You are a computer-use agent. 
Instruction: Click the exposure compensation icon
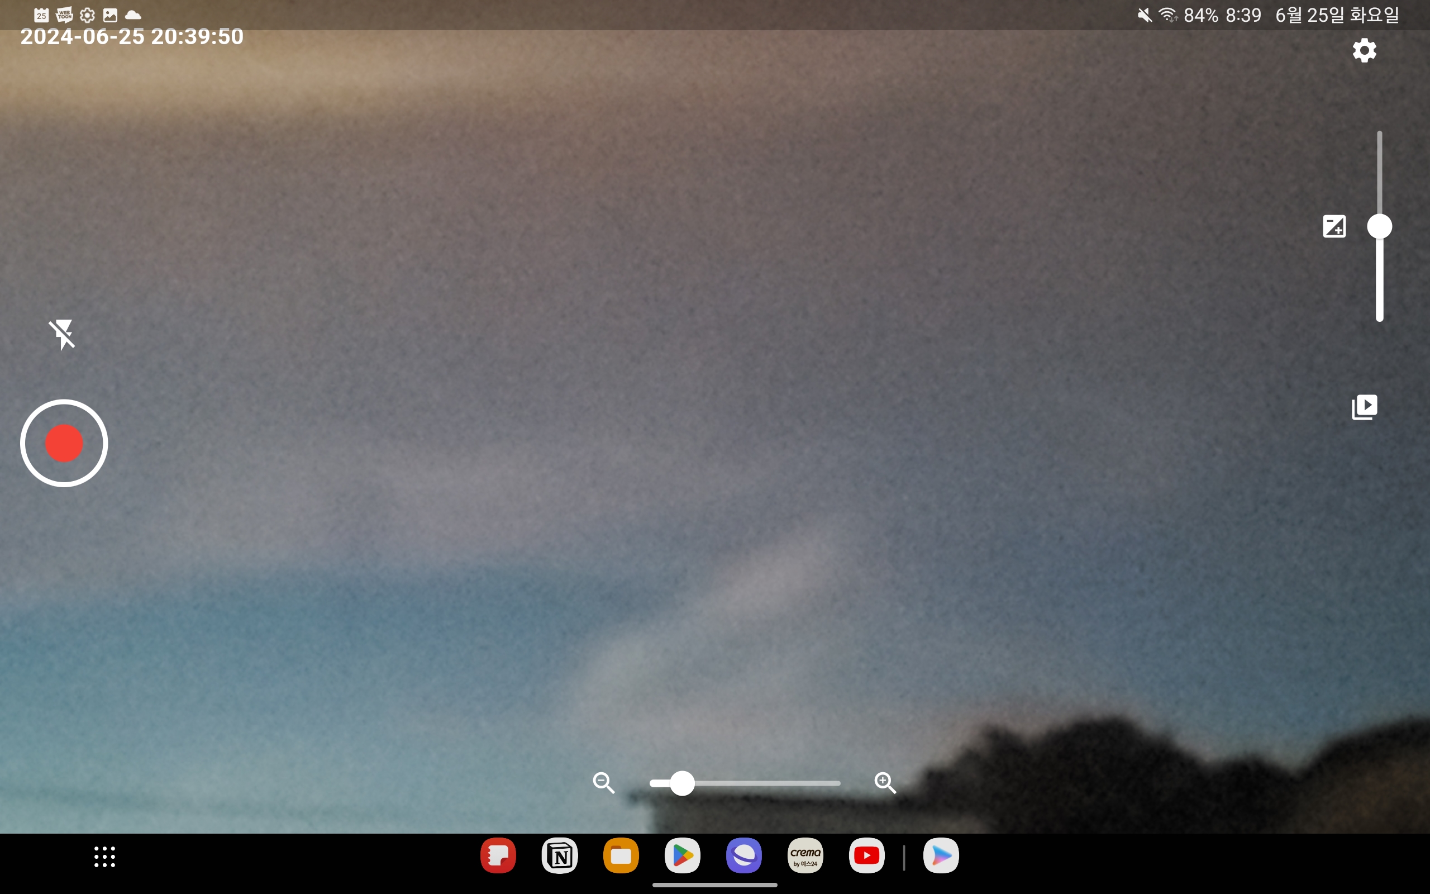pyautogui.click(x=1334, y=226)
